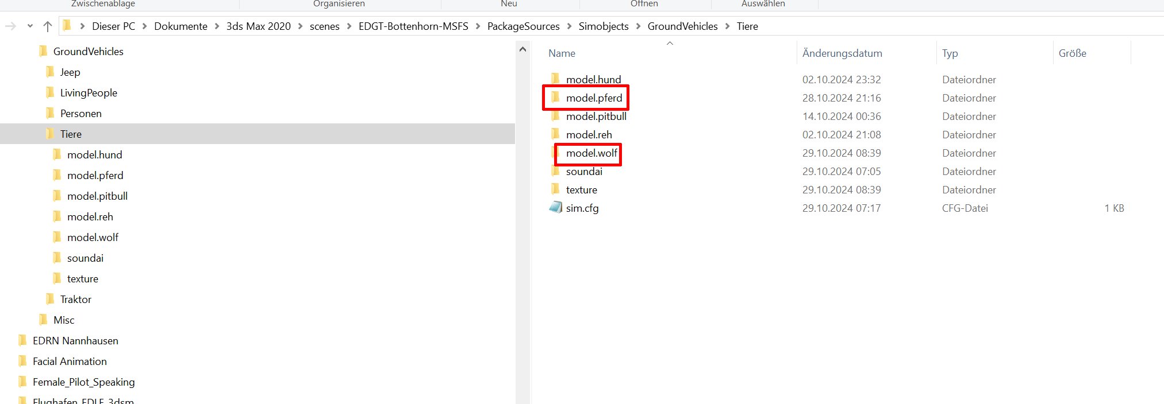
Task: Select the model.pferd name in file list
Action: point(594,98)
